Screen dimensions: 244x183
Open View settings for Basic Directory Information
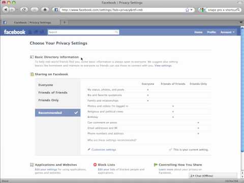(163, 66)
